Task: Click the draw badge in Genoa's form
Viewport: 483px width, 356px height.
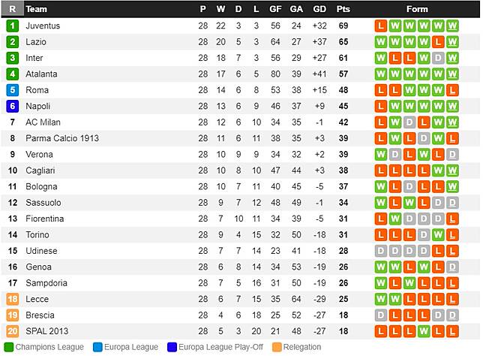Action: tap(451, 267)
